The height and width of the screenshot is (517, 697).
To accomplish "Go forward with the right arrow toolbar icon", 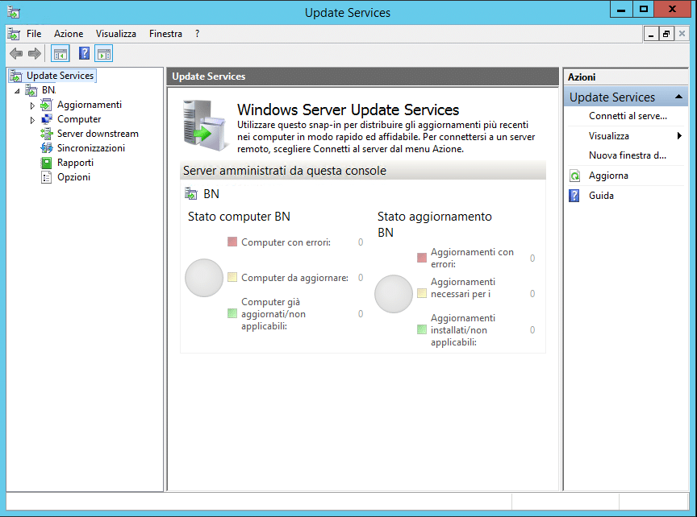I will 34,54.
